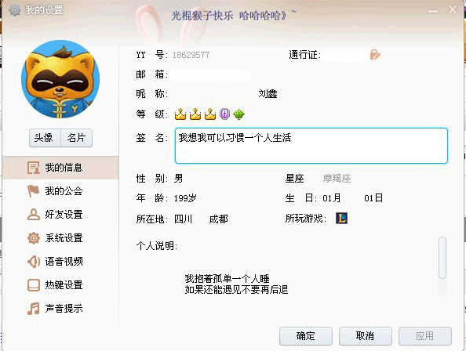Click the settings gear icon in title bar

pyautogui.click(x=15, y=10)
